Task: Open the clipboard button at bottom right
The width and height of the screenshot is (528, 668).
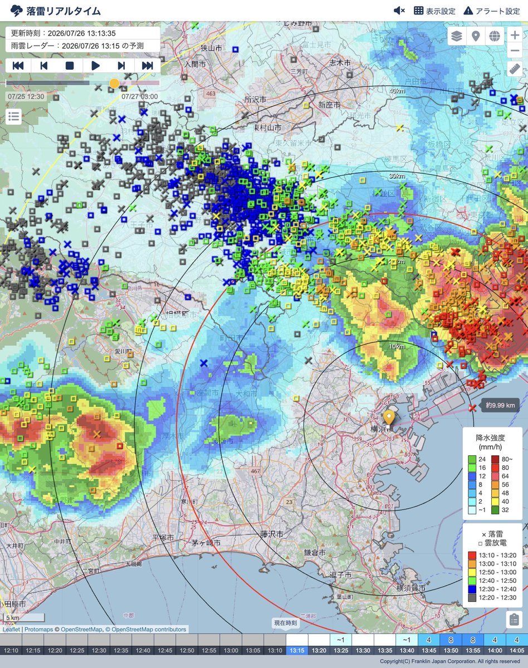Action: pos(514,619)
